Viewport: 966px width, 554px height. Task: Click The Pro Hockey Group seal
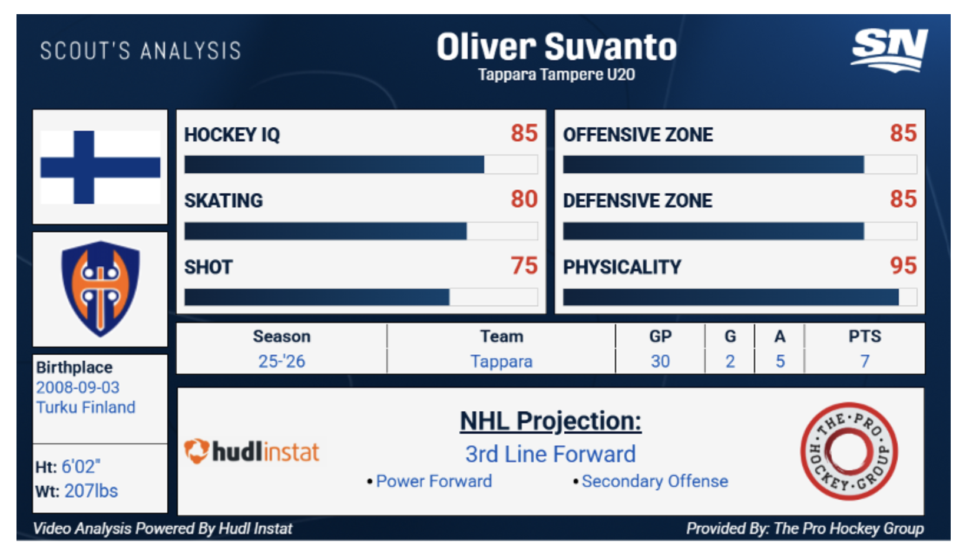click(849, 451)
